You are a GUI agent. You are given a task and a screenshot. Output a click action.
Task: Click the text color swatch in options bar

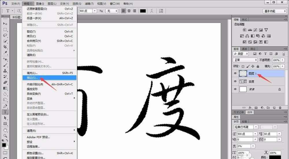[143, 11]
